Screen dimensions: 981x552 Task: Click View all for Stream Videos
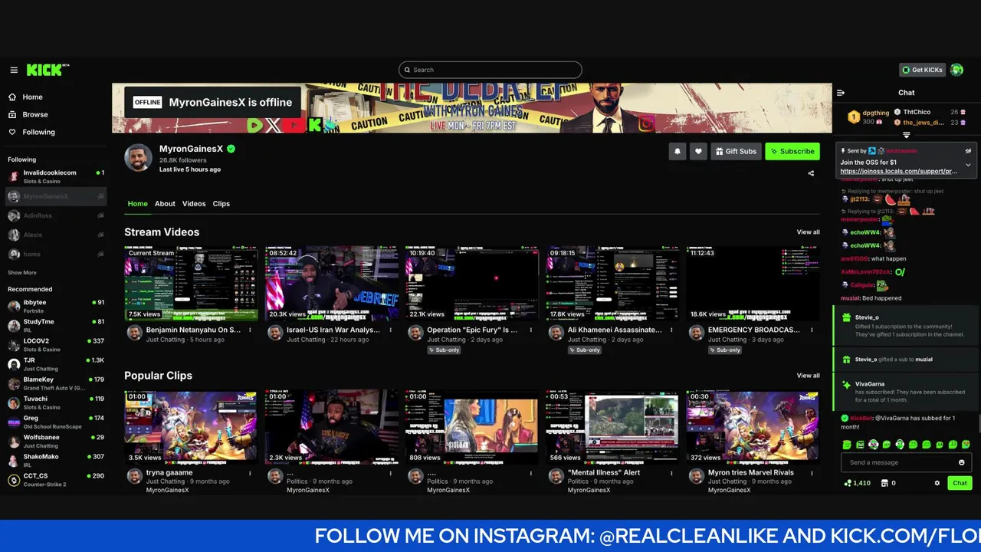[x=808, y=232]
